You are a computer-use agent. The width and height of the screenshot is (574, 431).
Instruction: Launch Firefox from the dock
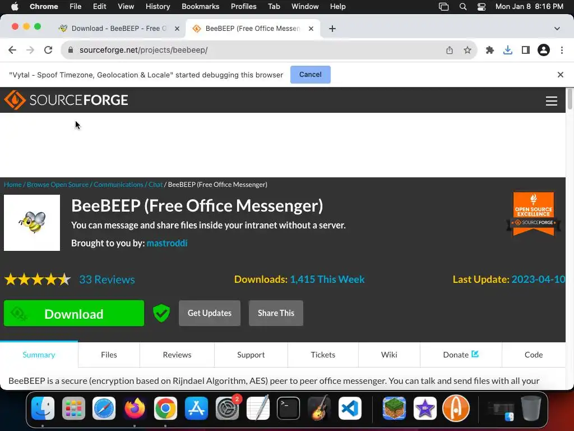click(135, 409)
